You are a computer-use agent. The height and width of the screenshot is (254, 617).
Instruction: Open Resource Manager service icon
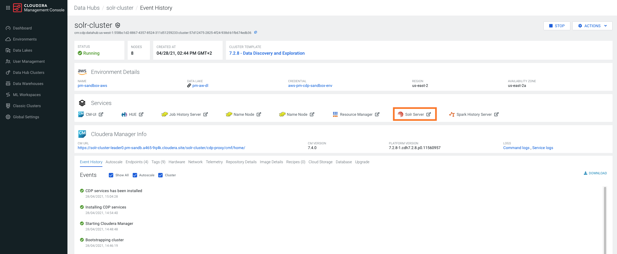pos(335,114)
